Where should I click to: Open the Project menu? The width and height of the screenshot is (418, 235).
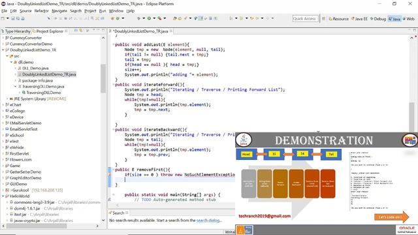coord(90,11)
